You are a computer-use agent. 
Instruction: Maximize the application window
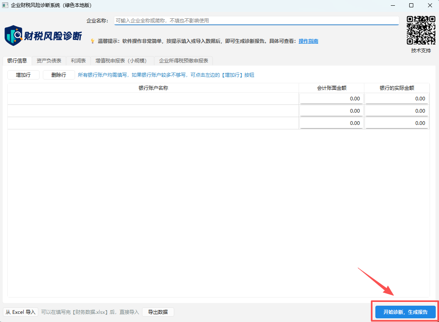point(411,5)
